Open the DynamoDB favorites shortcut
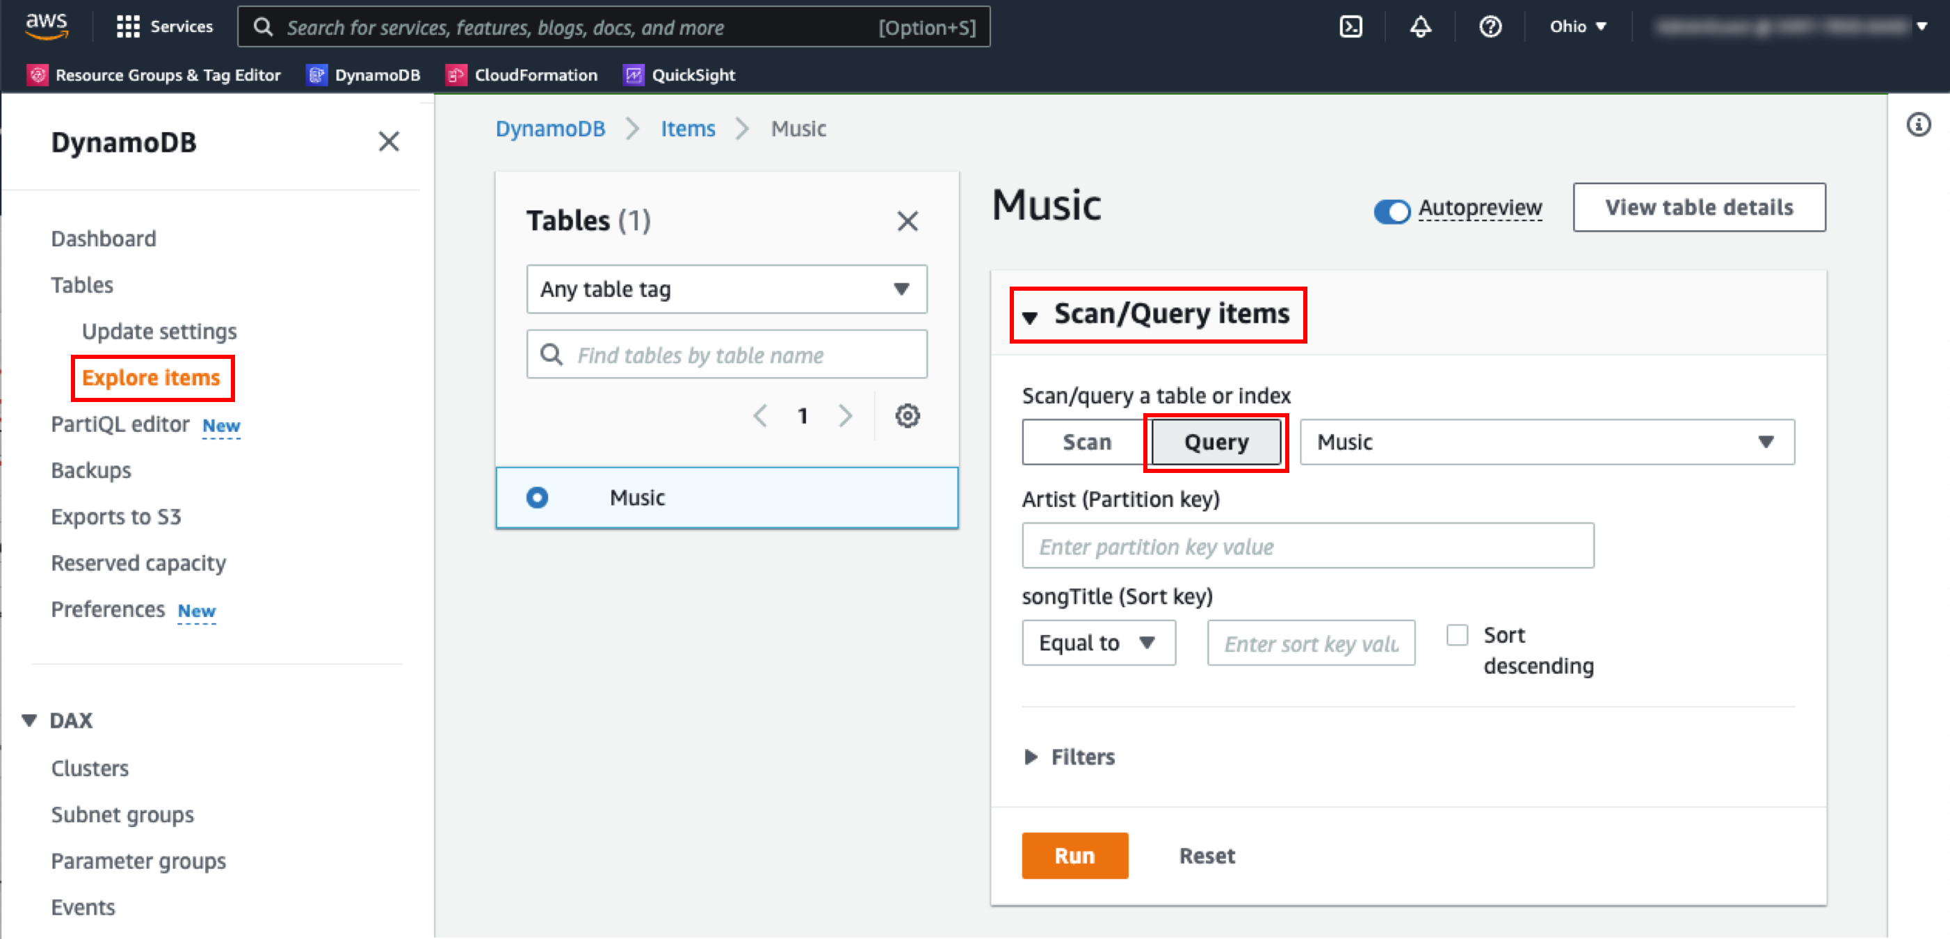The image size is (1950, 939). coord(363,75)
